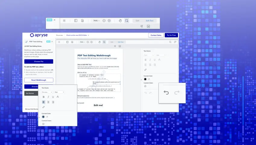Toggle left panel icon in enlarged toolbar callout
This screenshot has width=256, height=145.
[76, 20]
